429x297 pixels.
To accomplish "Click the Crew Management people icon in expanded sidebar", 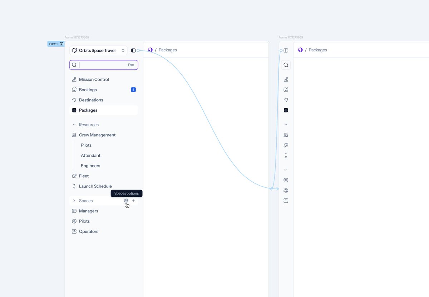I will point(74,135).
